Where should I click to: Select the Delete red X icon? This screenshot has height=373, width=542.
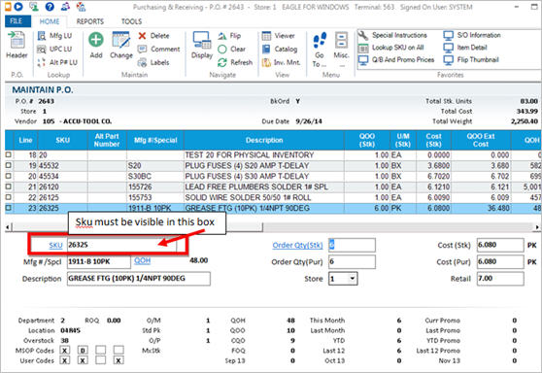[142, 36]
